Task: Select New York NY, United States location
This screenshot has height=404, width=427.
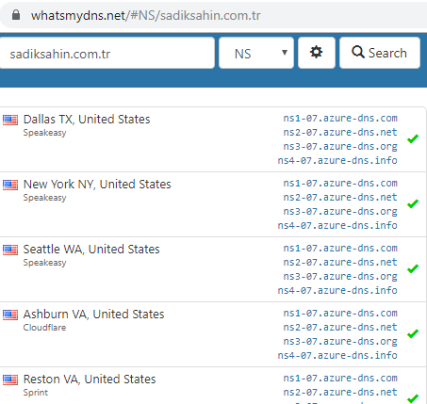Action: (x=97, y=185)
